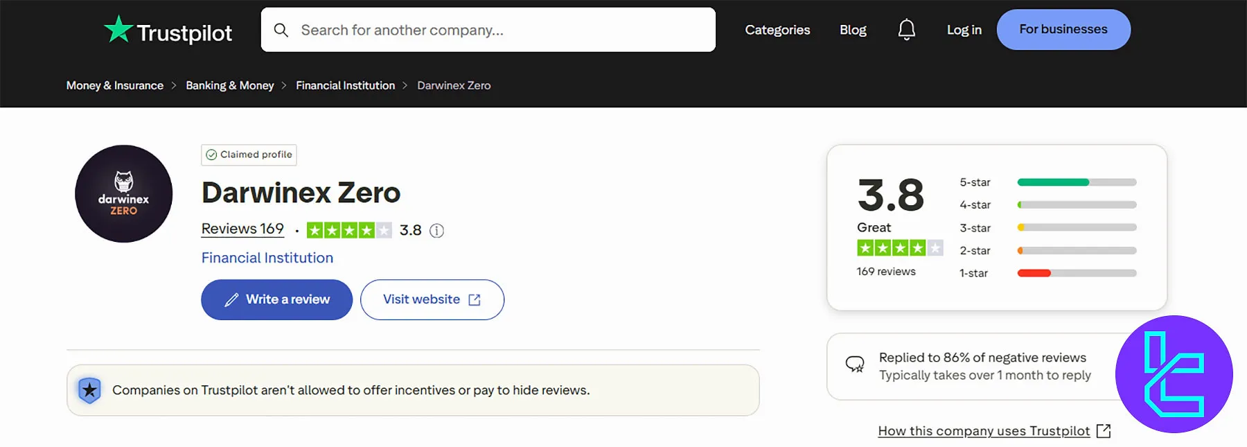Click the For businesses button
Viewport: 1247px width, 447px height.
[1063, 29]
